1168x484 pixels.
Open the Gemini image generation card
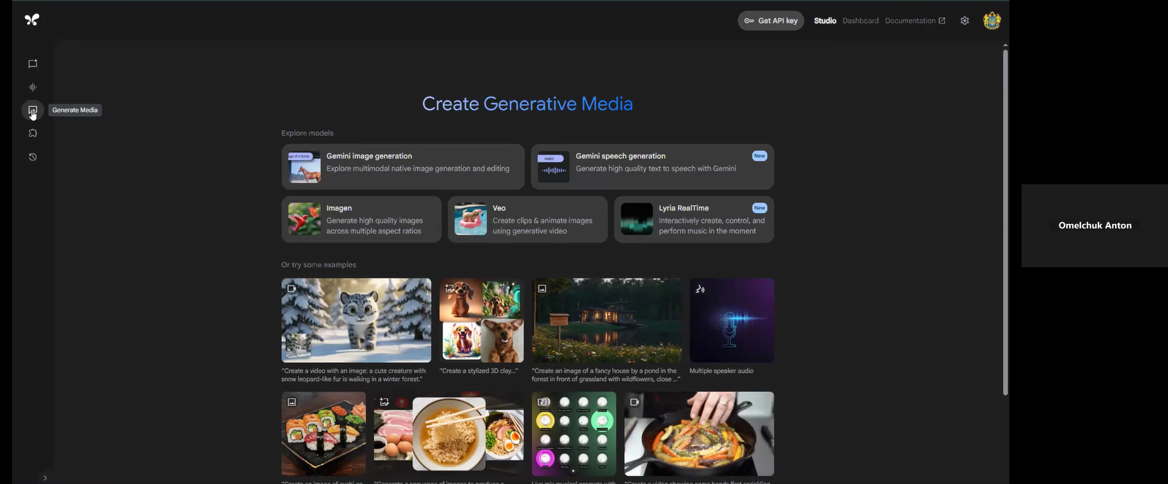point(403,167)
